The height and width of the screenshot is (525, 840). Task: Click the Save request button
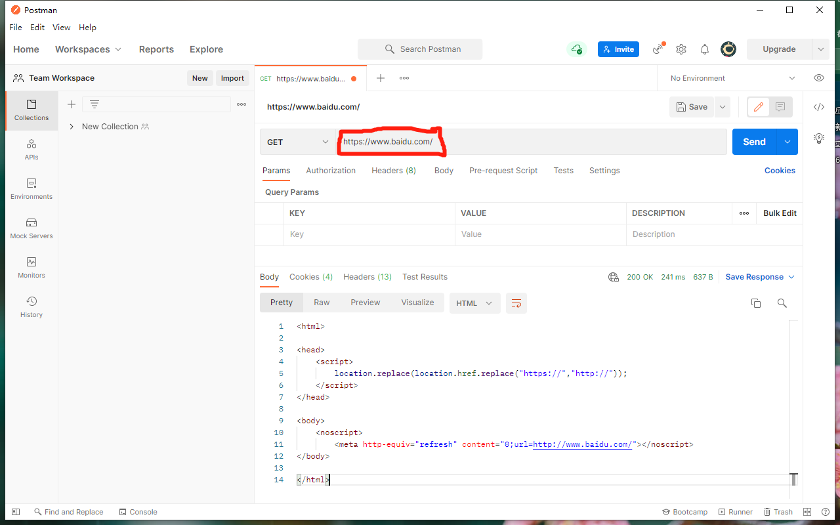(692, 107)
